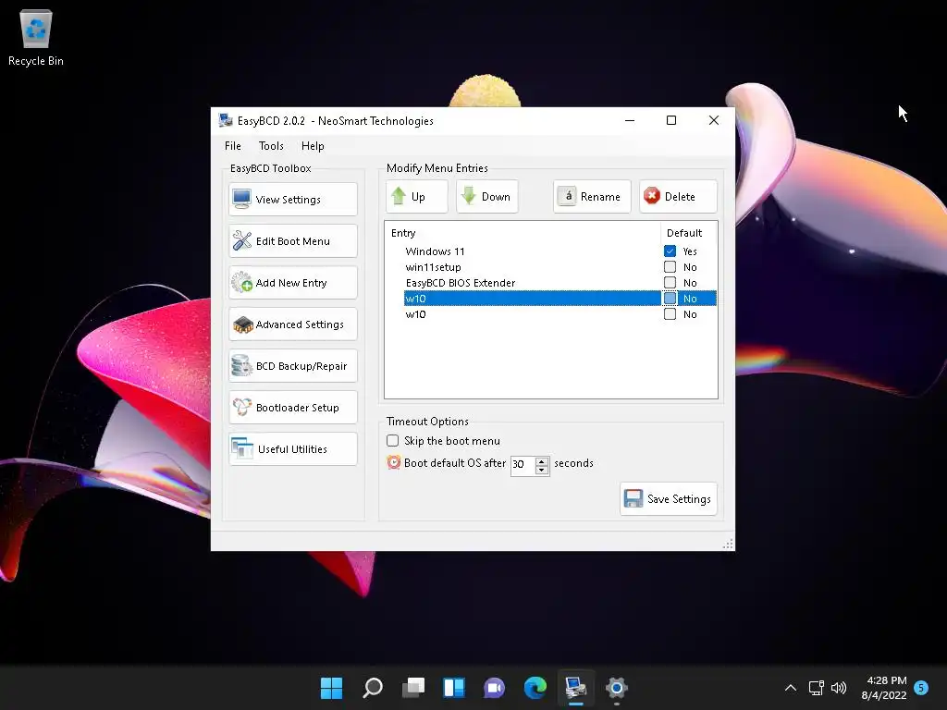Click Save Settings button
947x710 pixels.
point(669,498)
